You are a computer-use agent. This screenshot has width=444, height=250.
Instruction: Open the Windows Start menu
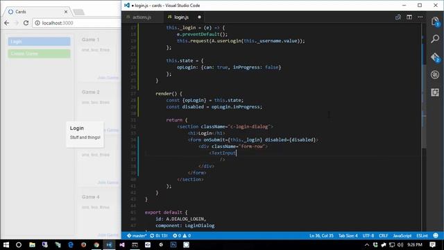[6, 244]
